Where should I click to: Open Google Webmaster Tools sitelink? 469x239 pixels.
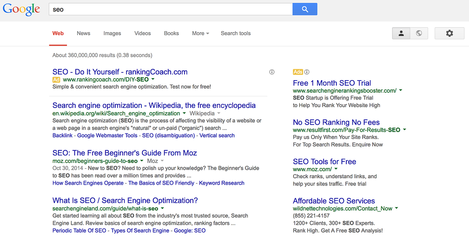107,136
